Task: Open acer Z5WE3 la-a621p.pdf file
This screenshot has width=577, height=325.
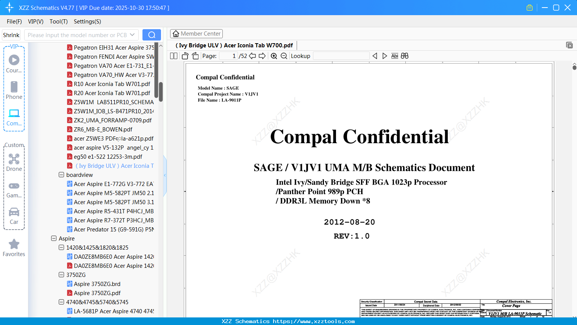Action: click(111, 139)
